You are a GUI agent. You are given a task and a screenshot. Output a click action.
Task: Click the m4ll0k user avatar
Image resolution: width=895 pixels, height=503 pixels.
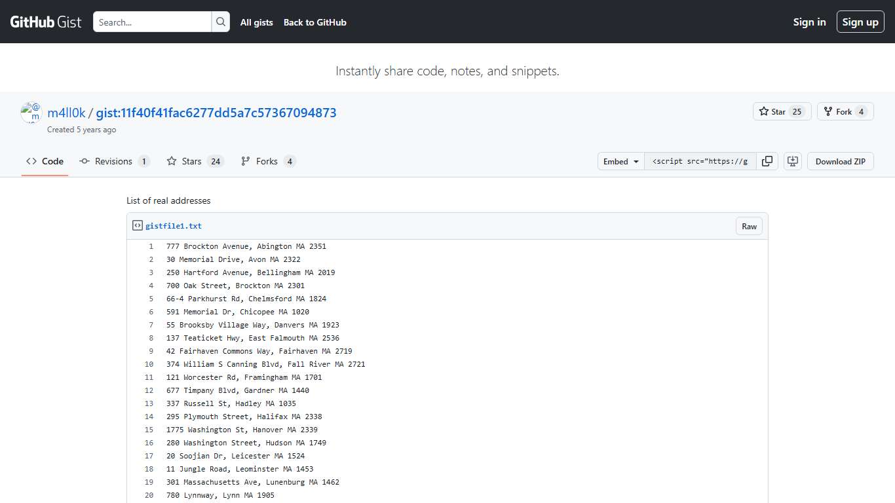pyautogui.click(x=30, y=112)
